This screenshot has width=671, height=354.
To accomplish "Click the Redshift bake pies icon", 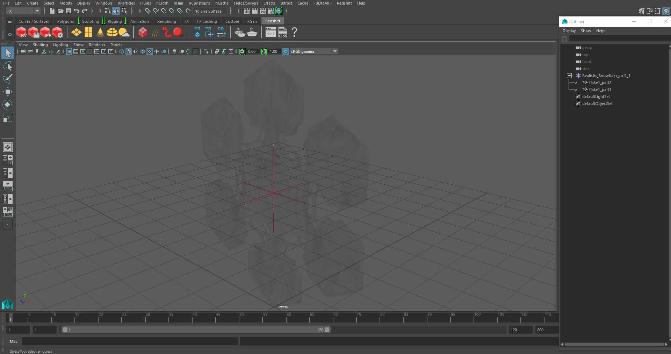I will coord(240,33).
